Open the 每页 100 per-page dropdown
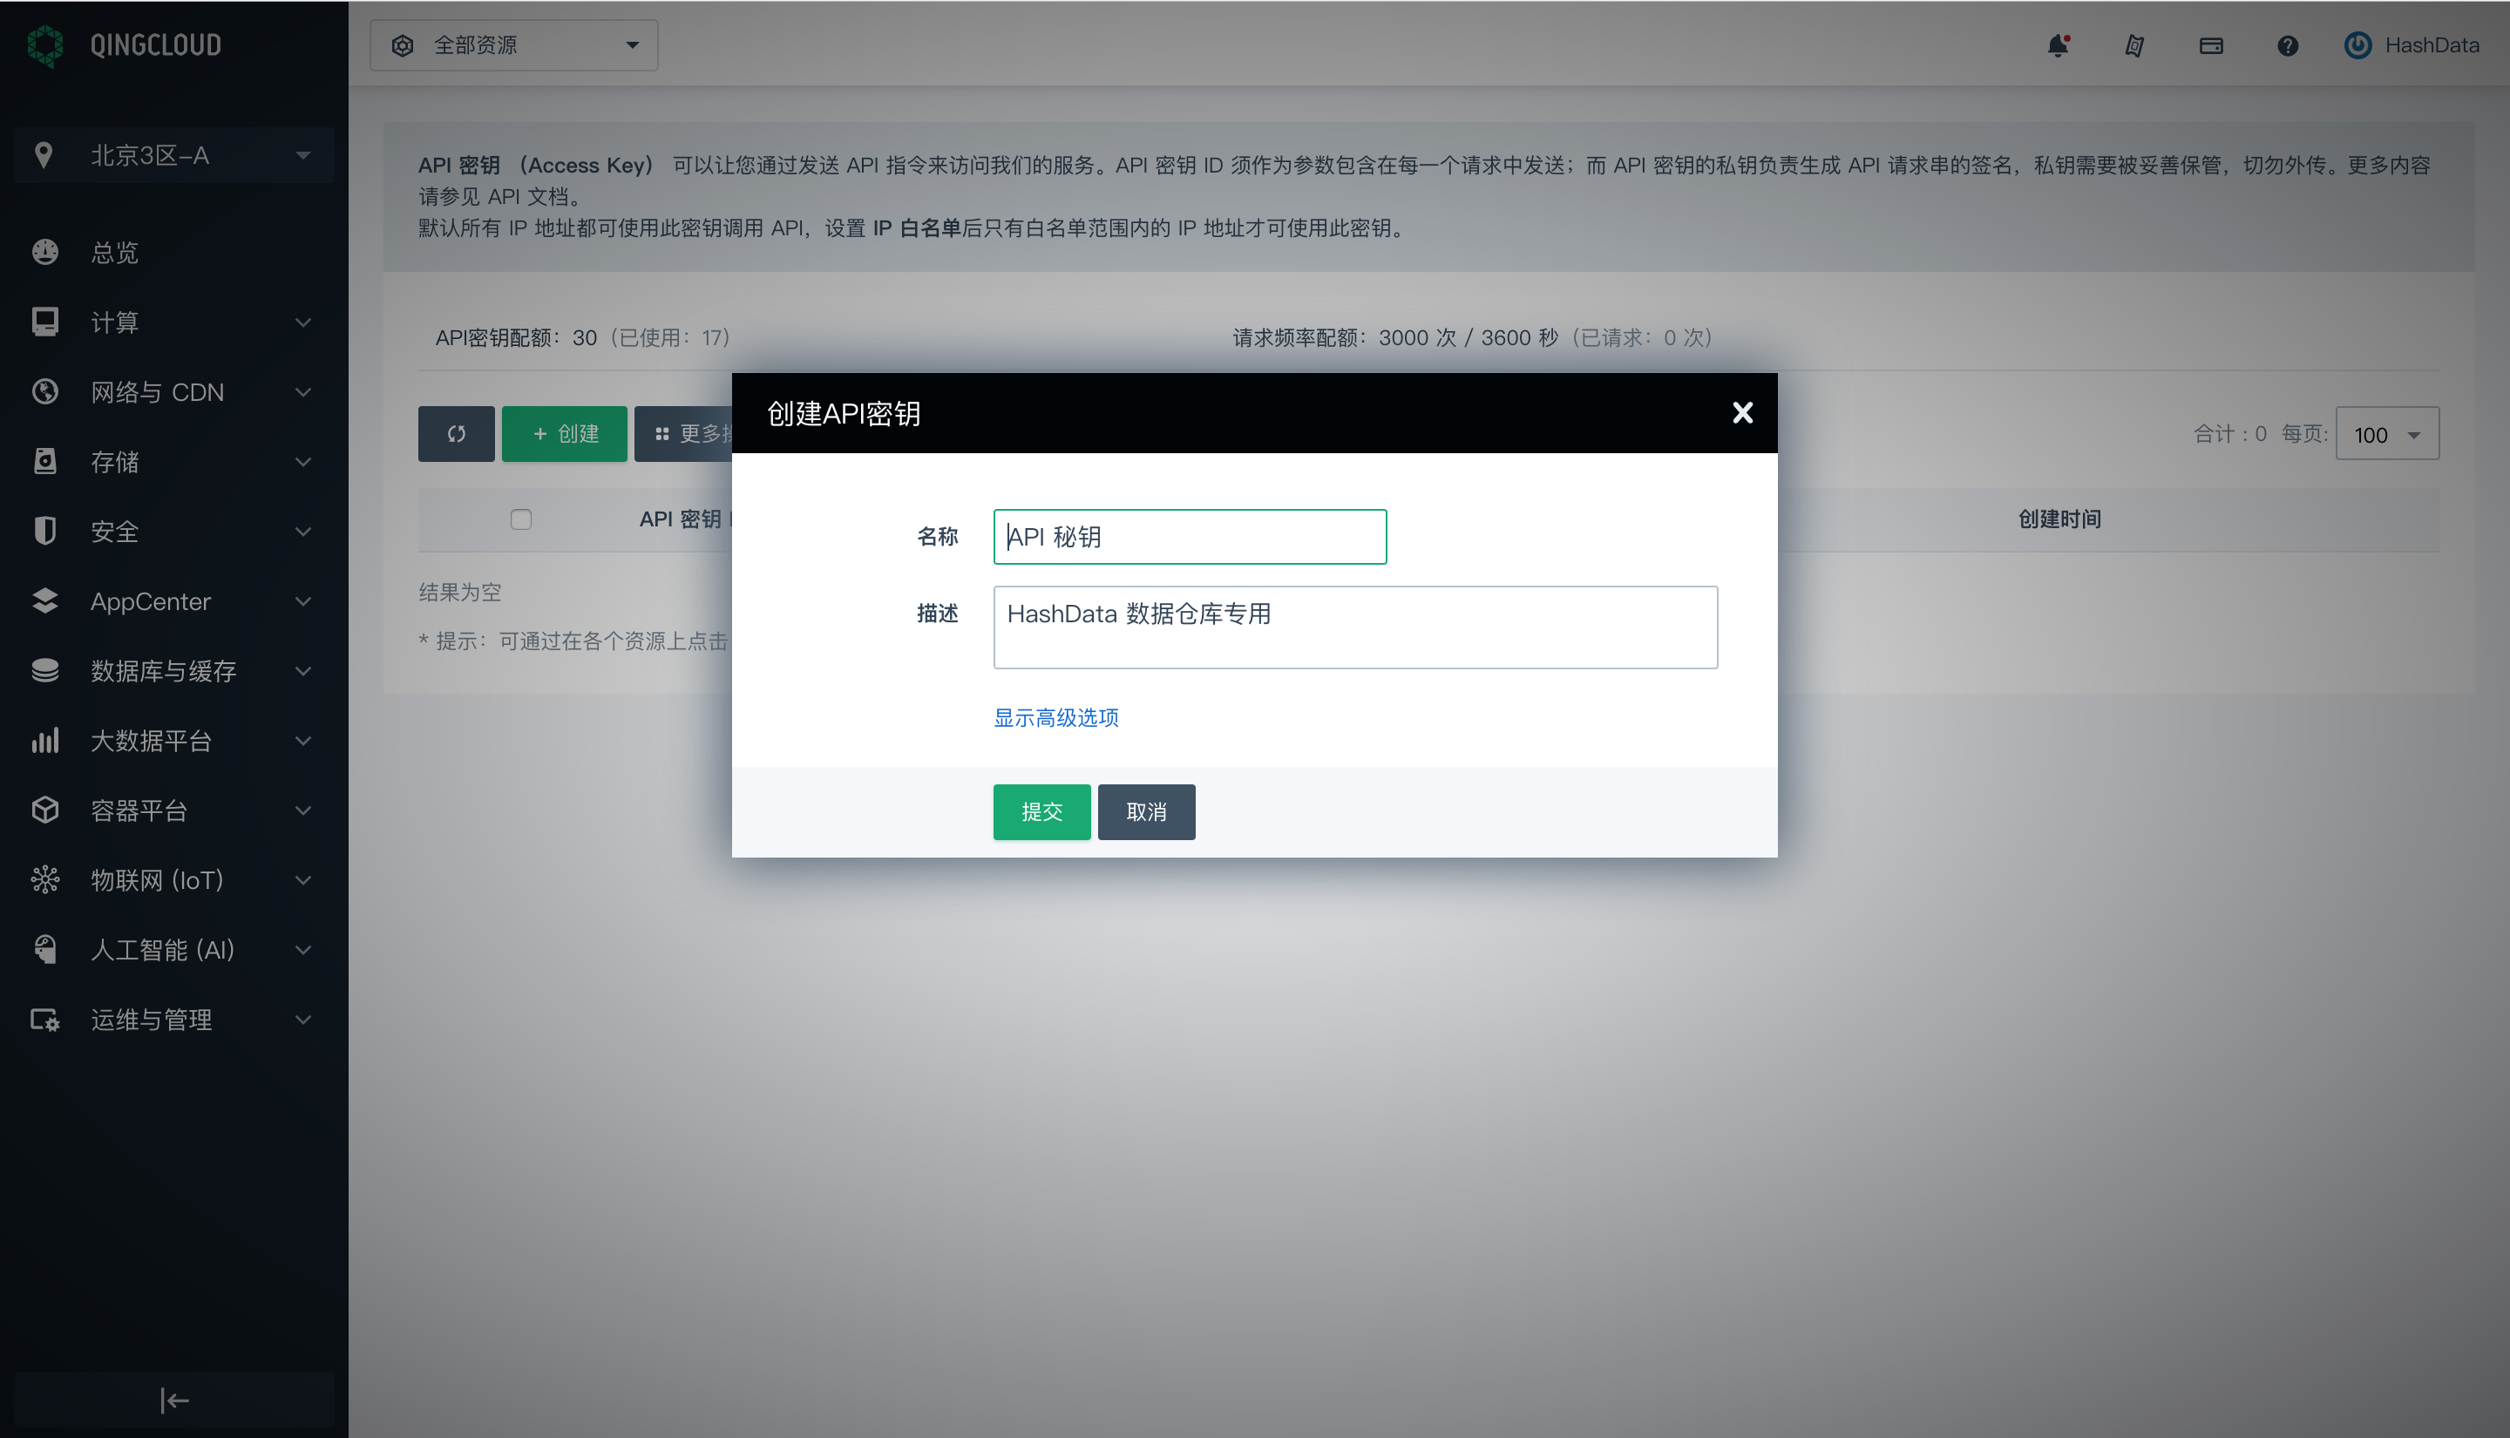Screen dimensions: 2510x1438 (2388, 433)
